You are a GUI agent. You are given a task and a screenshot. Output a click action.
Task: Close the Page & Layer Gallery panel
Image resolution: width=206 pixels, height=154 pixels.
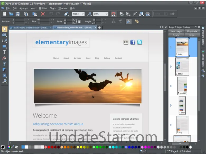coord(199,27)
